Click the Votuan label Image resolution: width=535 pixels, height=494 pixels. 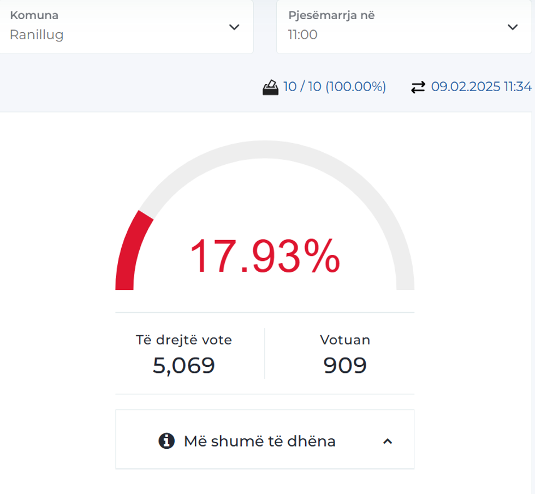(x=345, y=340)
